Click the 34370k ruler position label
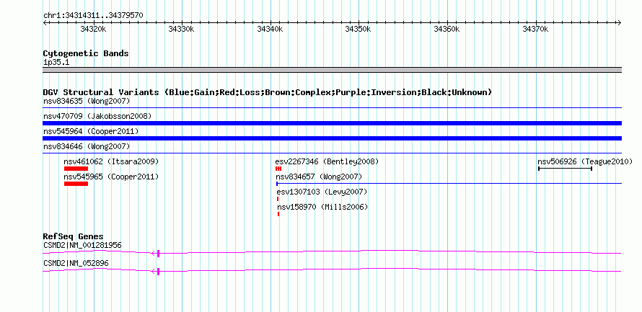This screenshot has height=312, width=642. tap(535, 29)
